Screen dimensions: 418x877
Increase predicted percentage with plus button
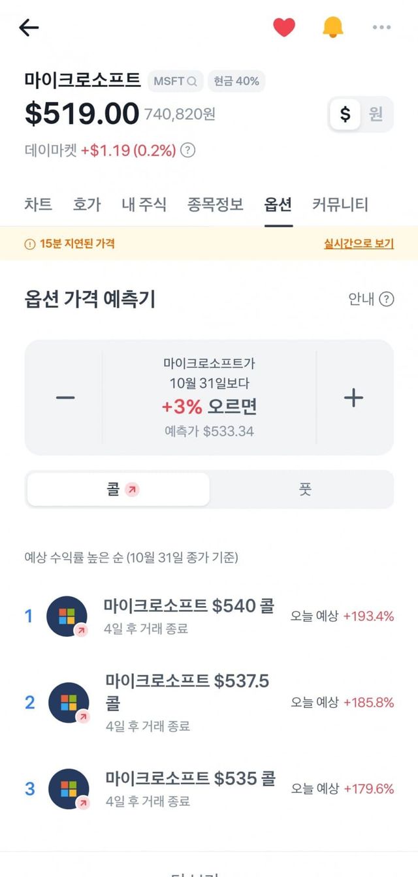tap(353, 398)
